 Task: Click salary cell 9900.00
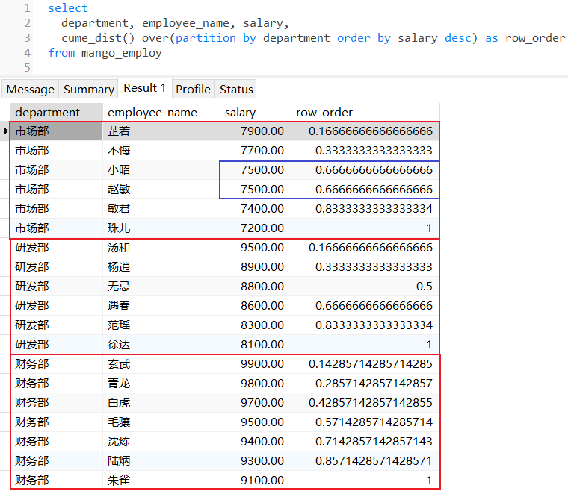pyautogui.click(x=256, y=363)
